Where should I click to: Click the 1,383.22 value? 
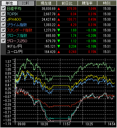[x=49, y=25]
